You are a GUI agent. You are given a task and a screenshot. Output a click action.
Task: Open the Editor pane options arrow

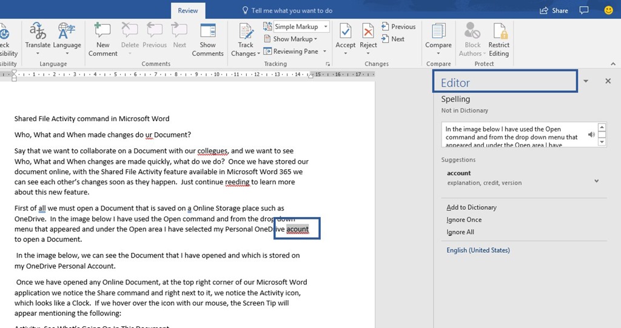click(586, 81)
